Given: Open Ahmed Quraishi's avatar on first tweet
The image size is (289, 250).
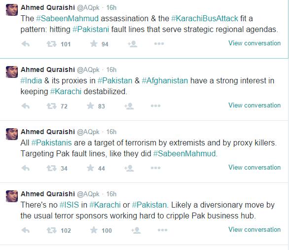Looking at the screenshot, I should [x=12, y=10].
